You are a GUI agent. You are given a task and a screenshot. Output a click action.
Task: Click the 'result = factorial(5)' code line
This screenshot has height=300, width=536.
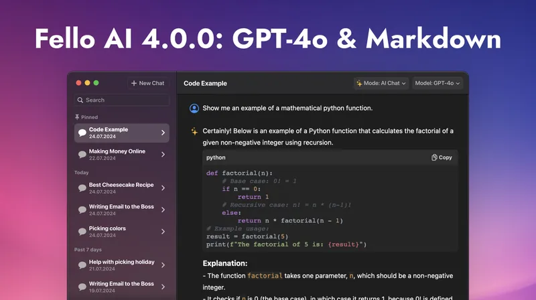[x=247, y=236]
